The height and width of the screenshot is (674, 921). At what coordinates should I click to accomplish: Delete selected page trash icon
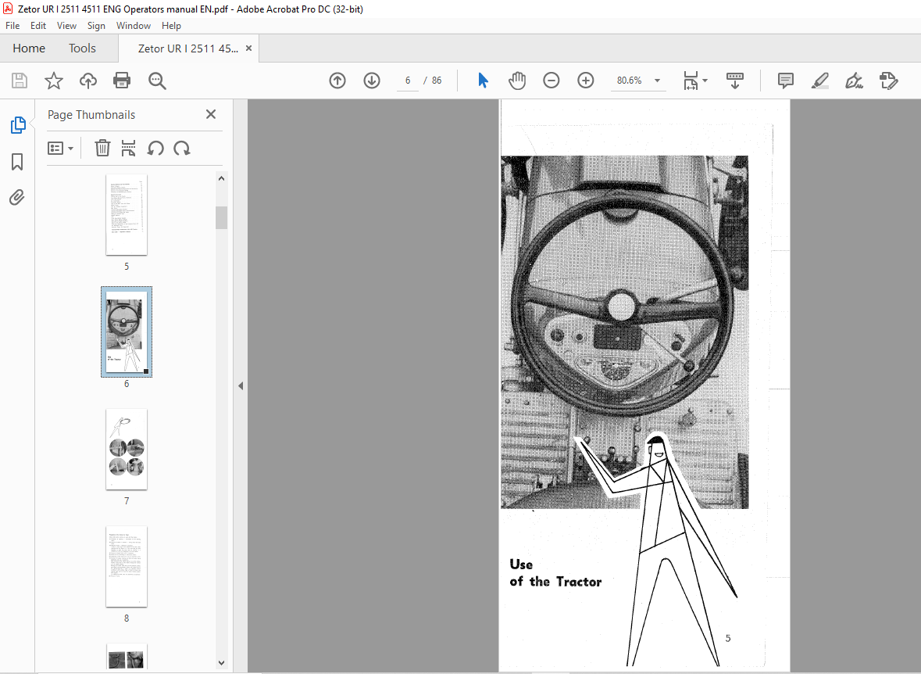pyautogui.click(x=102, y=149)
